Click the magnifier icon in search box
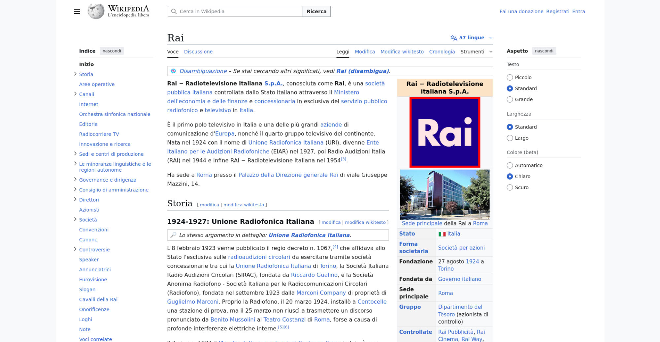The image size is (660, 342). (x=174, y=12)
